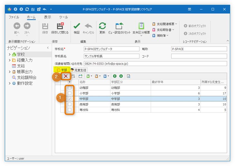Click the 保存 save ribbon button

tap(45, 28)
